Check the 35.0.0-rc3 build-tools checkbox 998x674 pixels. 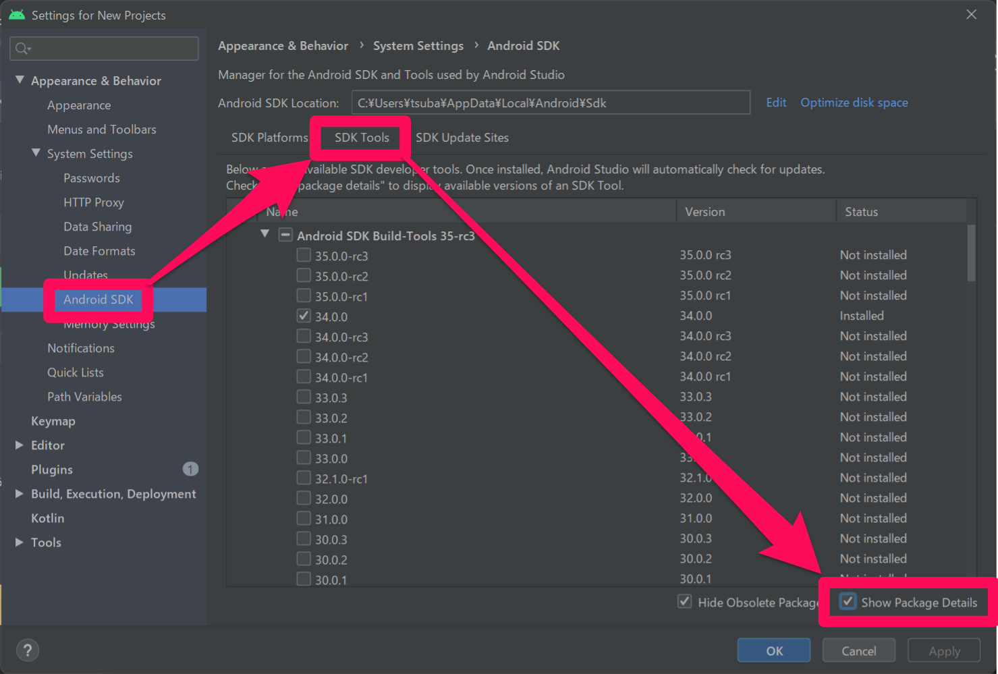coord(304,255)
